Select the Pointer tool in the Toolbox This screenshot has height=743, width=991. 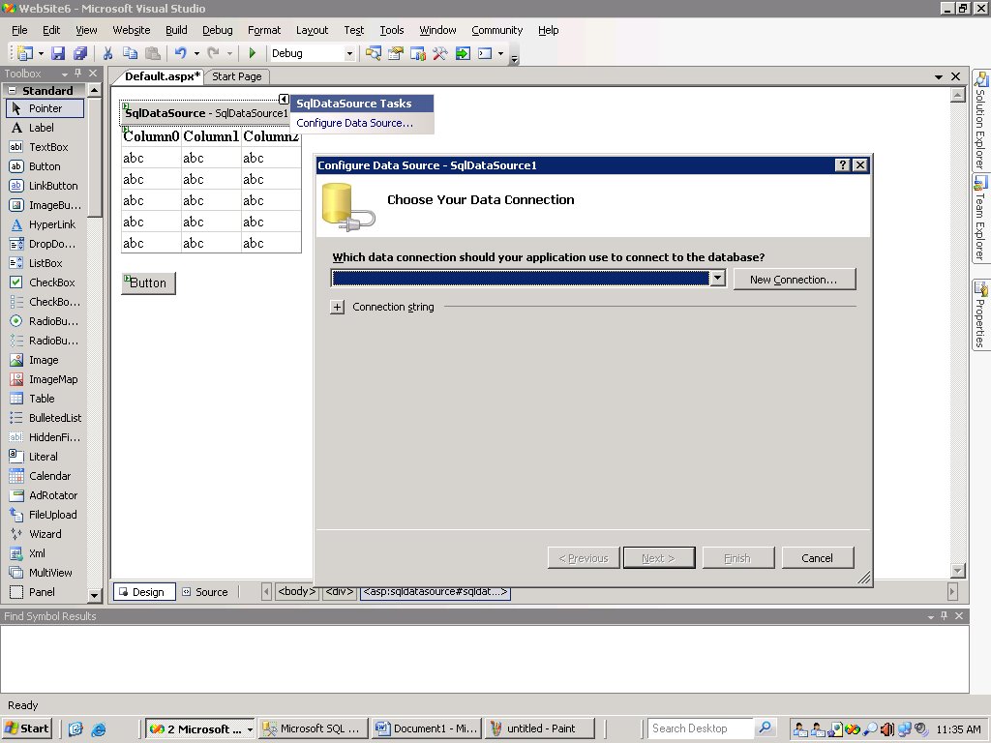click(45, 108)
